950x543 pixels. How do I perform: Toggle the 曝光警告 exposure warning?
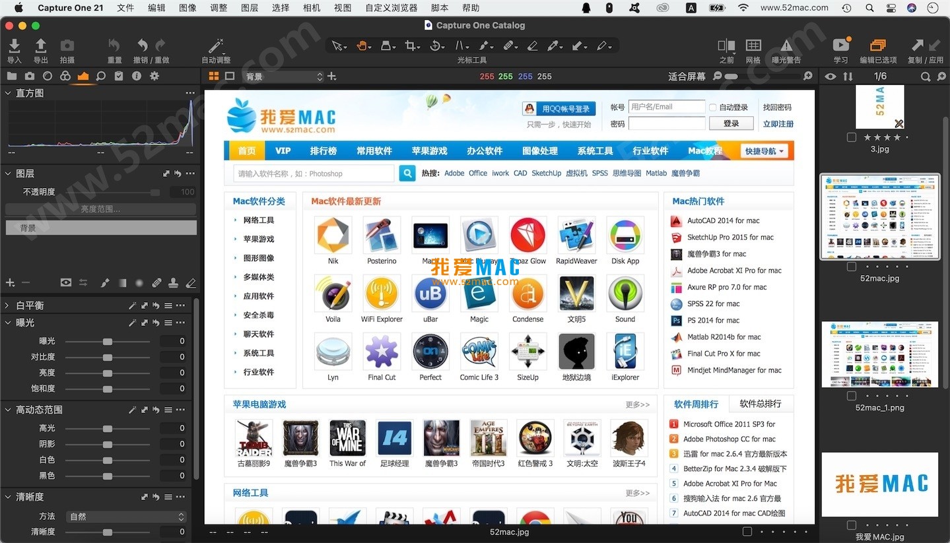[786, 46]
